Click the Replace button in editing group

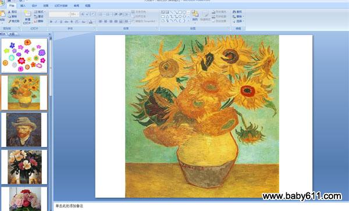click(238, 16)
